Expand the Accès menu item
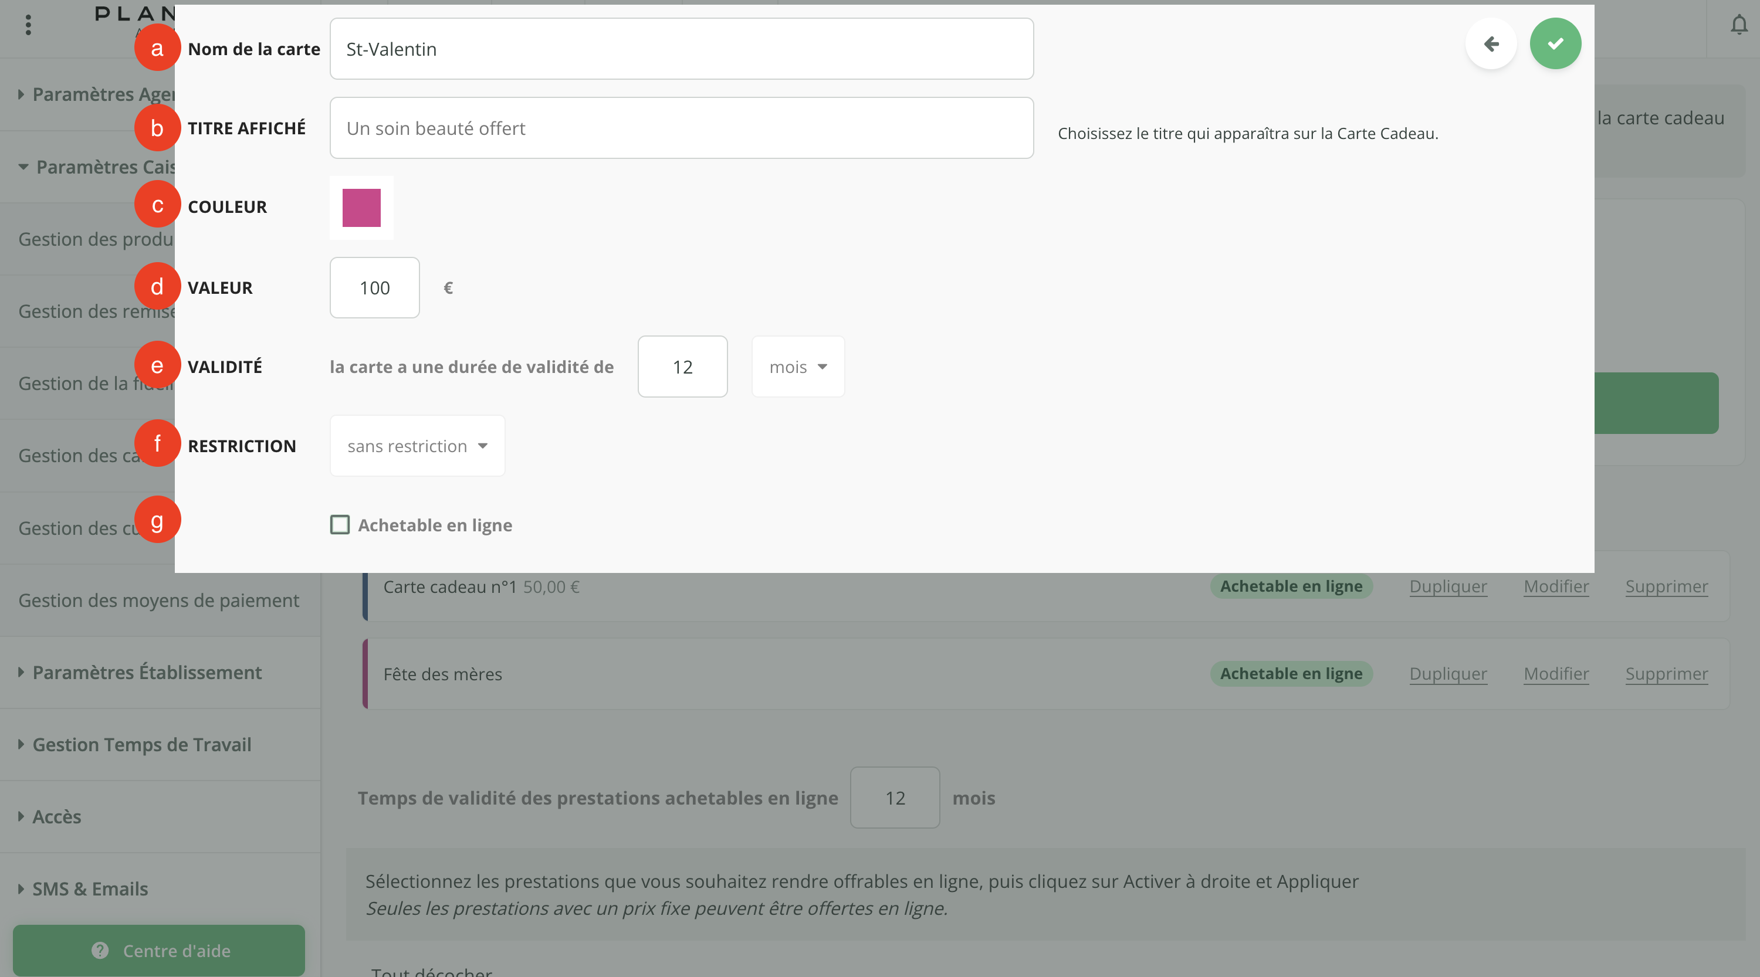This screenshot has width=1760, height=977. 56,816
